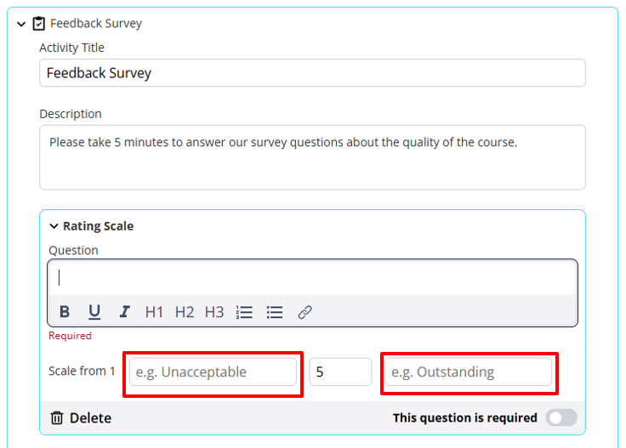Image resolution: width=626 pixels, height=448 pixels.
Task: Collapse the Rating Scale panel
Action: pyautogui.click(x=54, y=227)
